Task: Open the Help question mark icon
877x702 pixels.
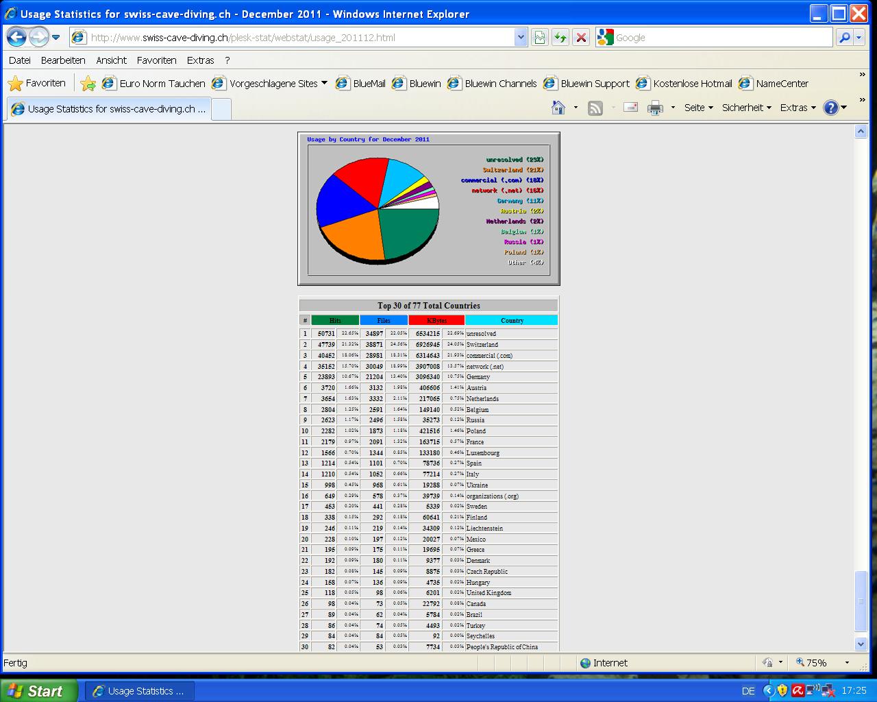Action: [x=830, y=108]
